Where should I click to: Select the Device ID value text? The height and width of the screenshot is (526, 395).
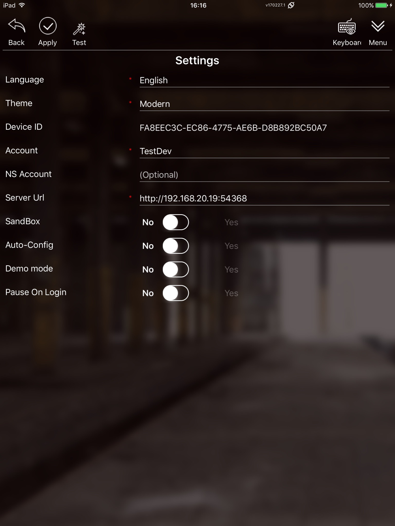coord(233,128)
